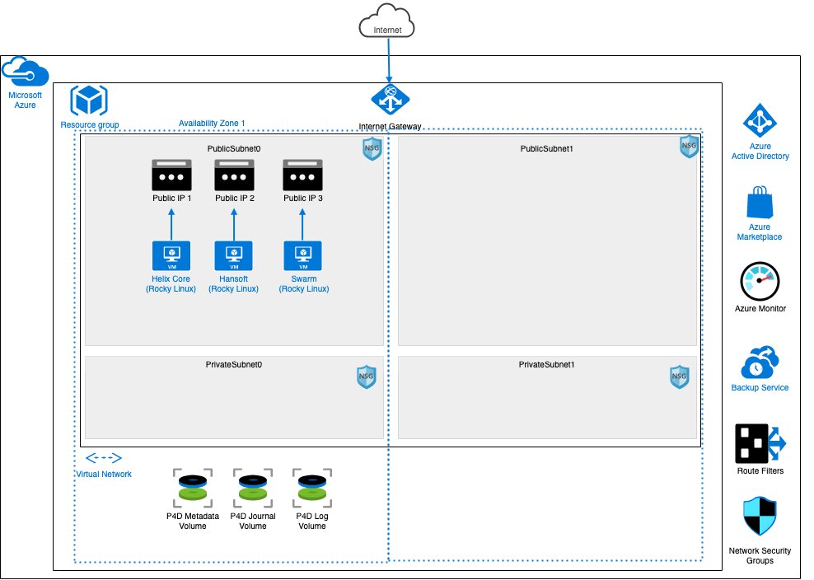Select the Azure Marketplace bag icon

tap(760, 203)
